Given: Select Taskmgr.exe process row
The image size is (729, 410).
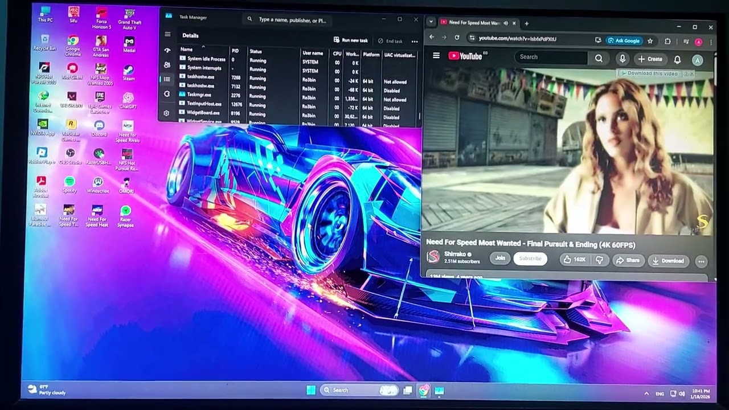Looking at the screenshot, I should coord(298,96).
